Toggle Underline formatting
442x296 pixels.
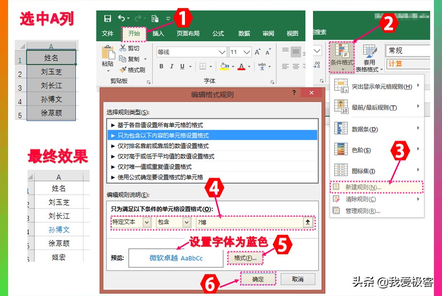point(183,66)
